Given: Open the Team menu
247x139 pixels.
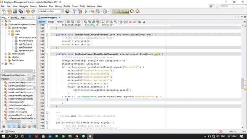Looking at the screenshot, I should 75,6.
